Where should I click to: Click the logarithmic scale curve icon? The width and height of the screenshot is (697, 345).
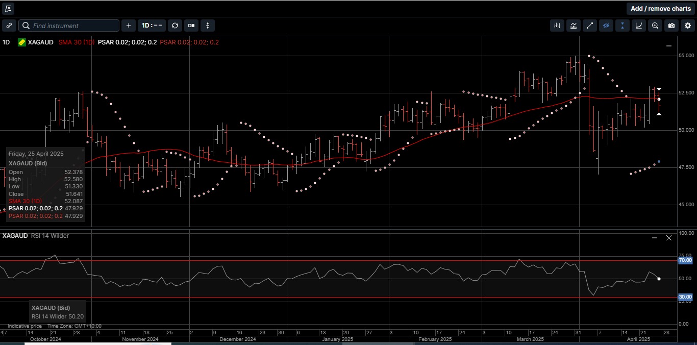click(x=639, y=26)
